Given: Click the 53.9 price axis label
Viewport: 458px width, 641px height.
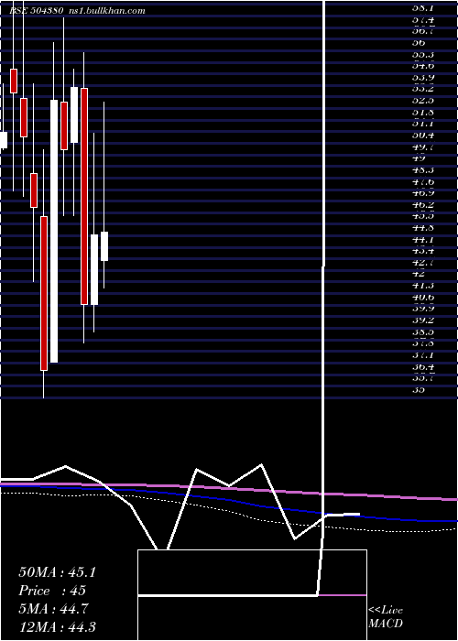Looking at the screenshot, I should click(423, 77).
